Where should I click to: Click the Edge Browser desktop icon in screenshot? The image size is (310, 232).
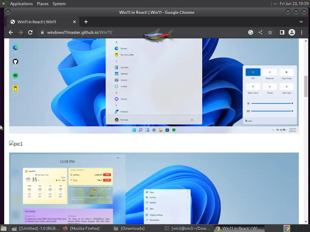click(15, 49)
